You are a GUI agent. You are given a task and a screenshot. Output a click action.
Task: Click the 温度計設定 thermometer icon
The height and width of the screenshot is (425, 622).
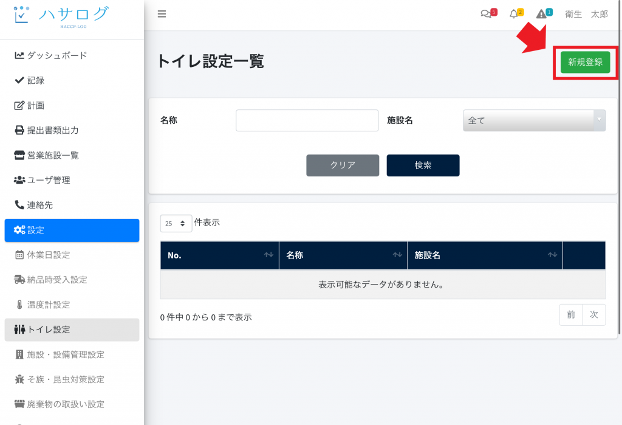pyautogui.click(x=19, y=305)
